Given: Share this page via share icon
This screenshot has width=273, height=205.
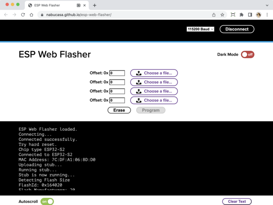Looking at the screenshot, I should pyautogui.click(x=214, y=15).
